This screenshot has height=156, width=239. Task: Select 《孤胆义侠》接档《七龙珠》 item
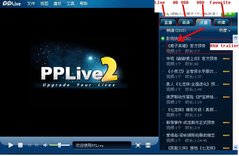click(197, 148)
